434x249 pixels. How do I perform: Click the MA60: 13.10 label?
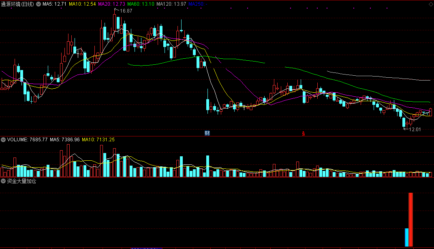tap(141, 4)
